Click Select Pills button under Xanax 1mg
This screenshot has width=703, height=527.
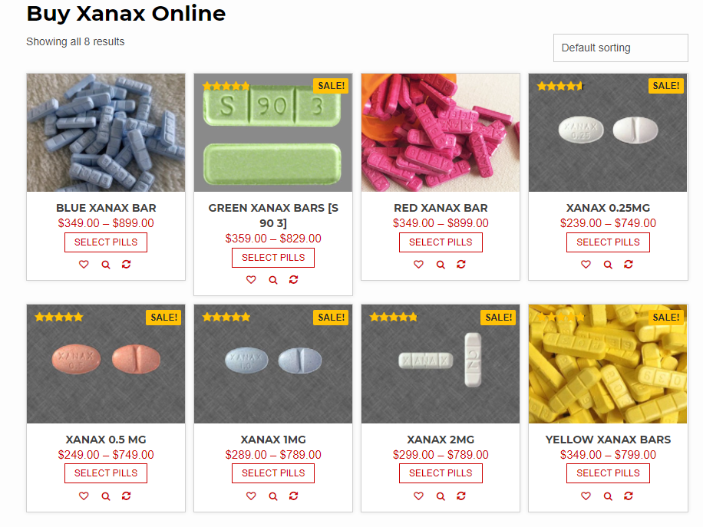tap(273, 473)
